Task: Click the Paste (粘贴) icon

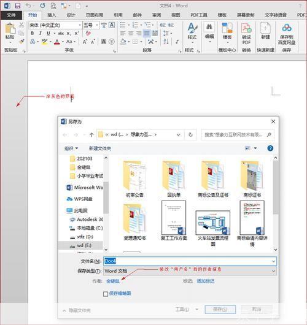Action: [x=10, y=28]
